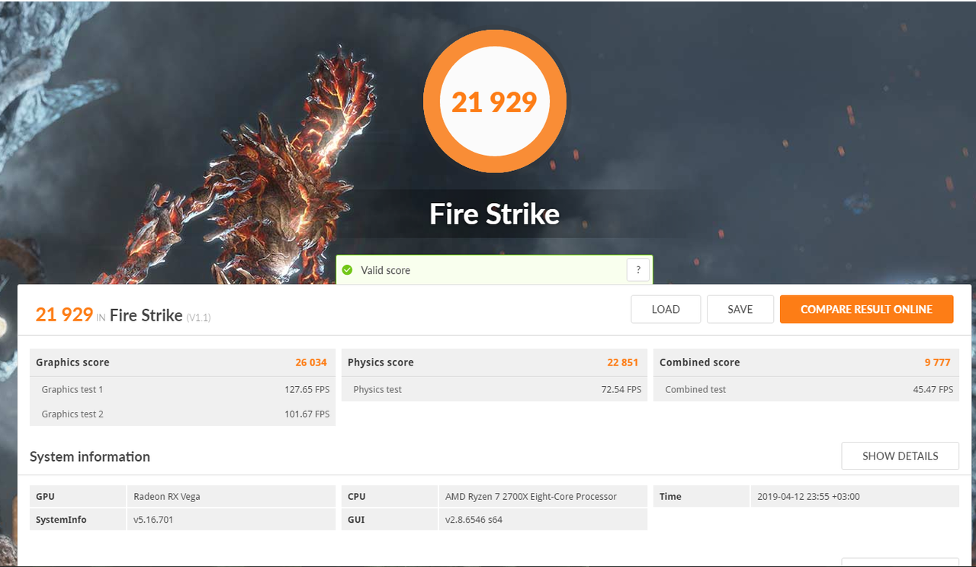
Task: Select the Physics score value 22 851
Action: [x=623, y=362]
